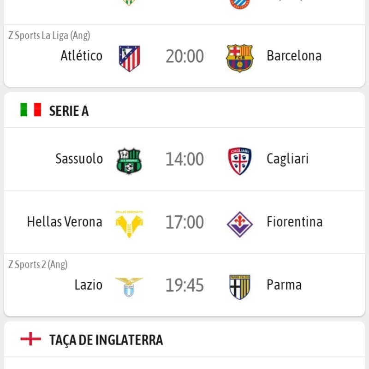This screenshot has height=369, width=369.
Task: Open the 17:00 Verona vs Fiorentina match
Action: pyautogui.click(x=184, y=222)
